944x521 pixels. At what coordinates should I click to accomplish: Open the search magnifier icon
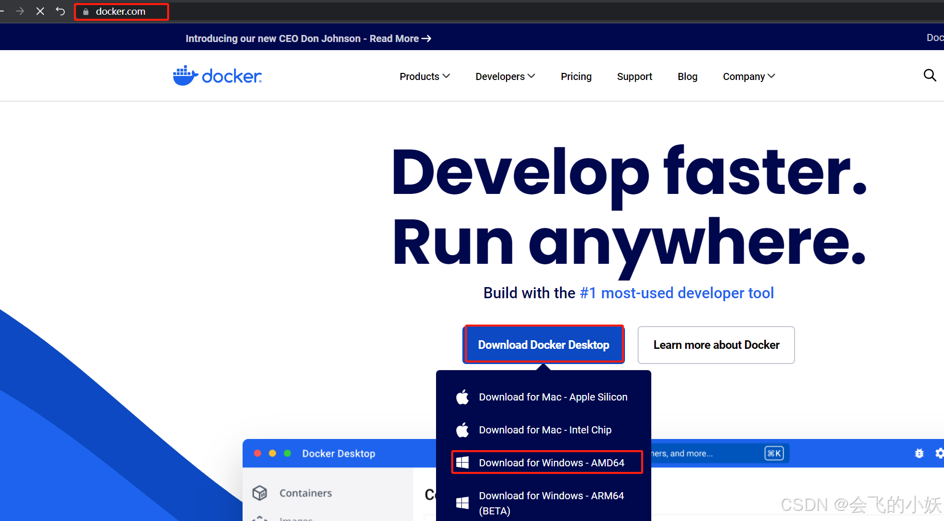pos(930,75)
